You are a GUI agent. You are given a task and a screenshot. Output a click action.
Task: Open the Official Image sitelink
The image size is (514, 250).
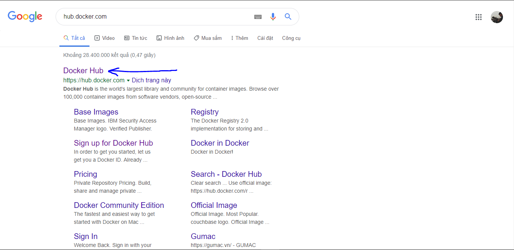[214, 205]
